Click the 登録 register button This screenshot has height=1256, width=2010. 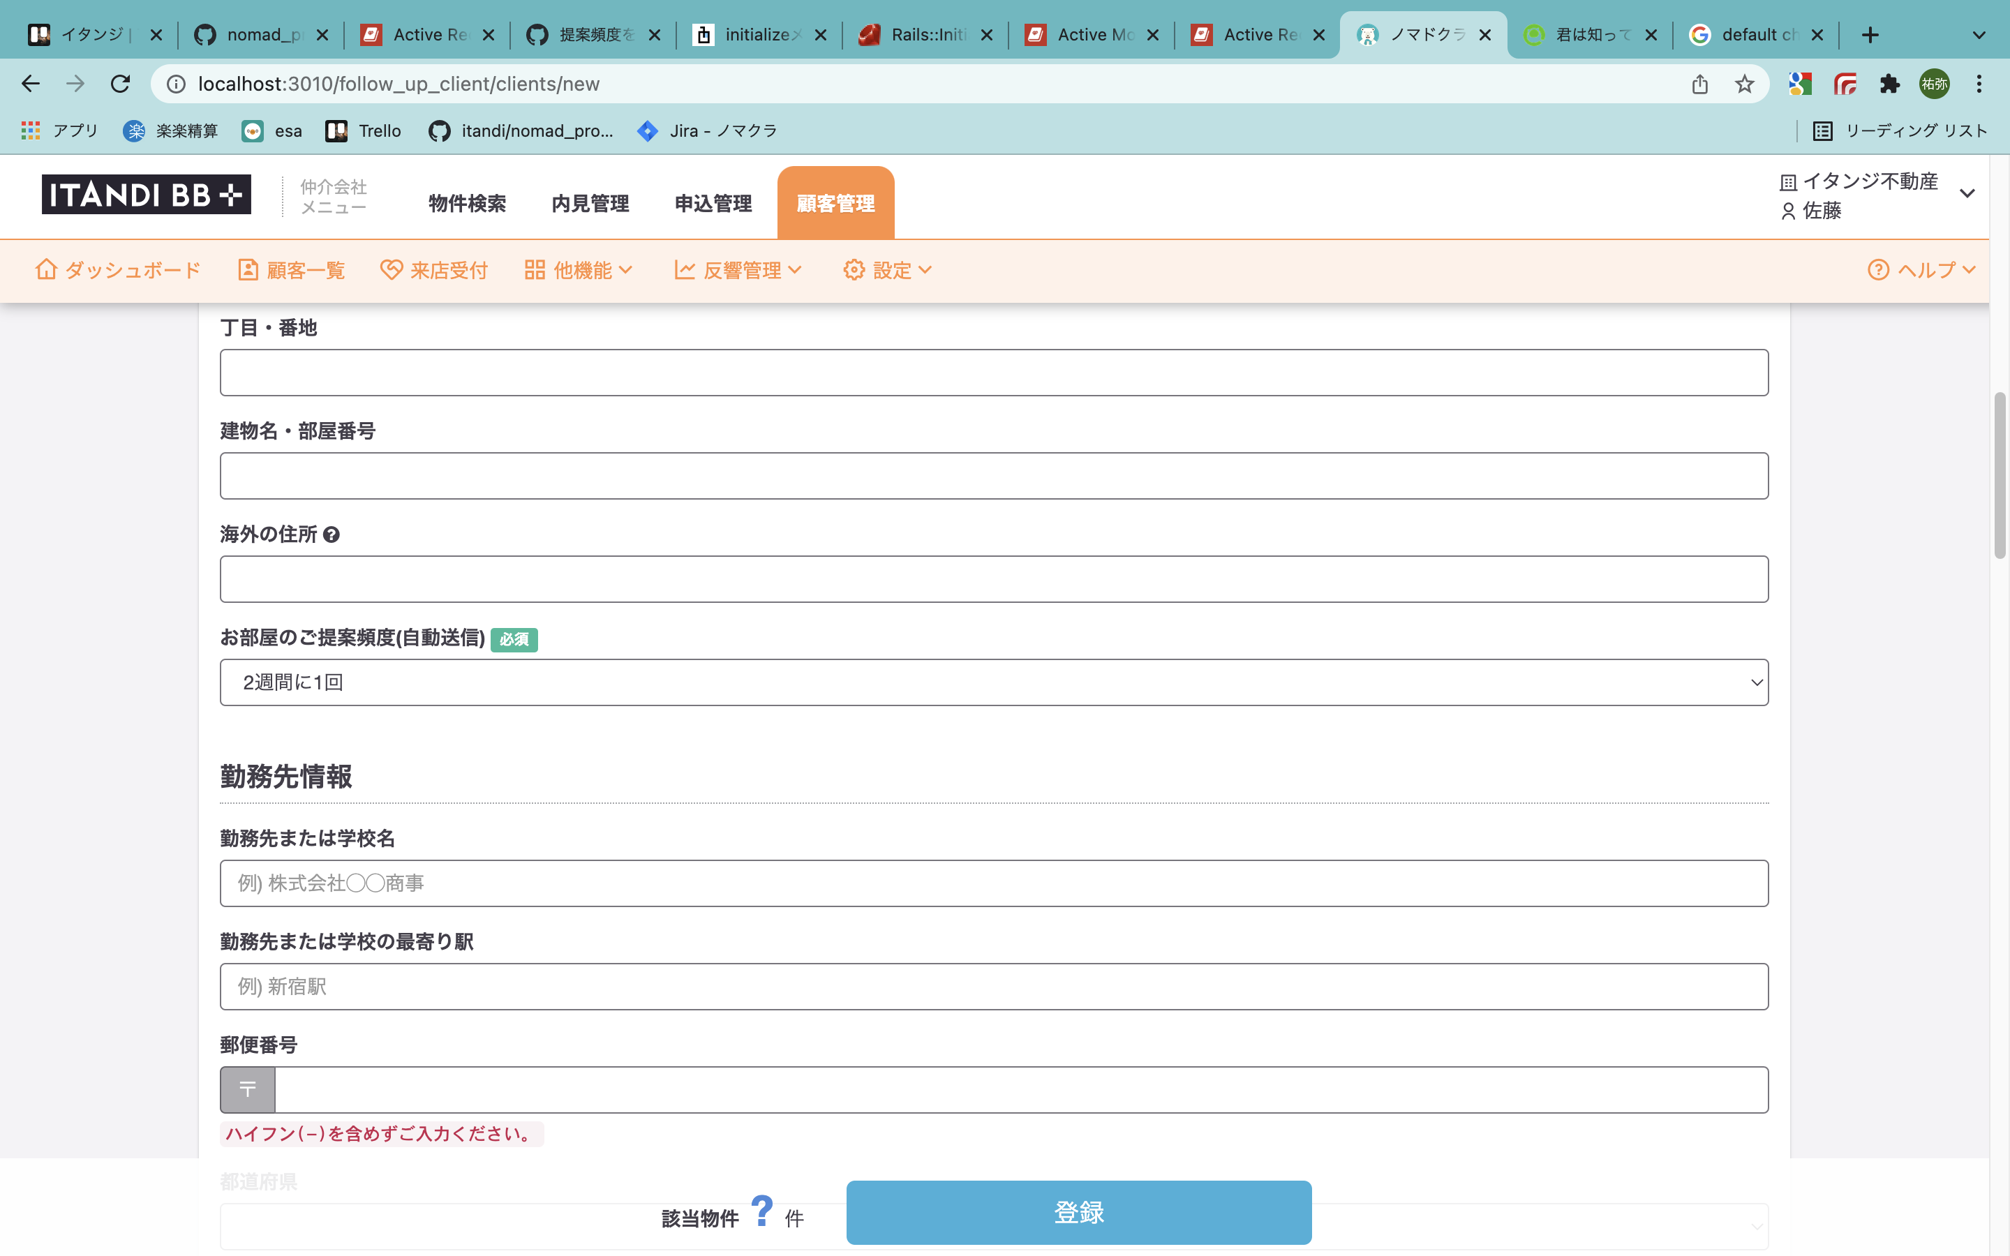click(x=1079, y=1212)
